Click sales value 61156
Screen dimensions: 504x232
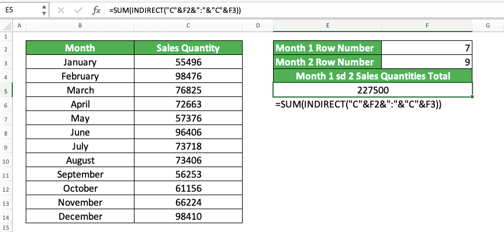pyautogui.click(x=188, y=188)
